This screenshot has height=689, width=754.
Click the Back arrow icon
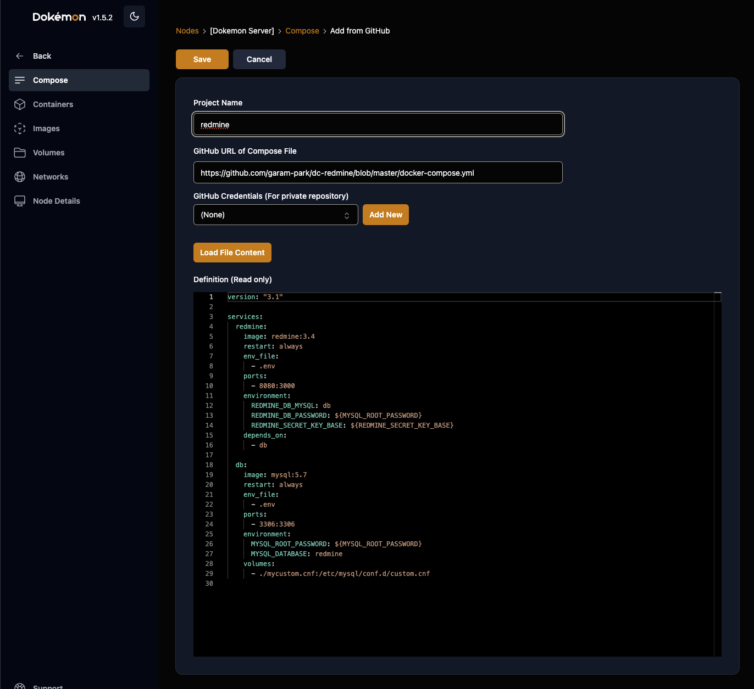coord(20,56)
